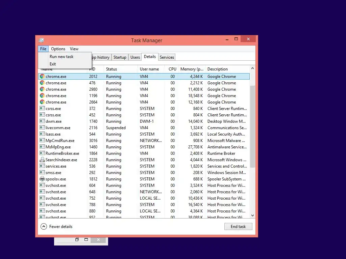
Task: Click the Spooler SubSystem description
Action: [x=226, y=179]
